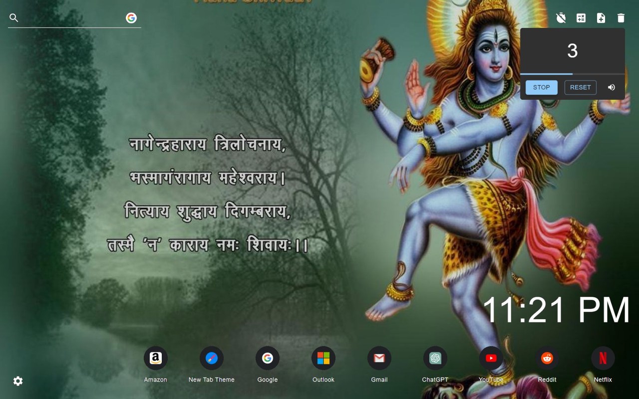Open the Google shortcut icon
This screenshot has height=399, width=639.
(268, 358)
